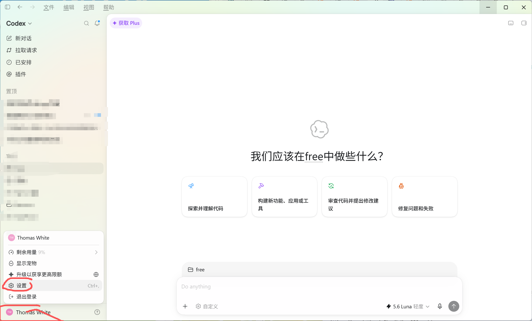The width and height of the screenshot is (532, 321).
Task: Select 退出登录 menu item
Action: [x=53, y=297]
